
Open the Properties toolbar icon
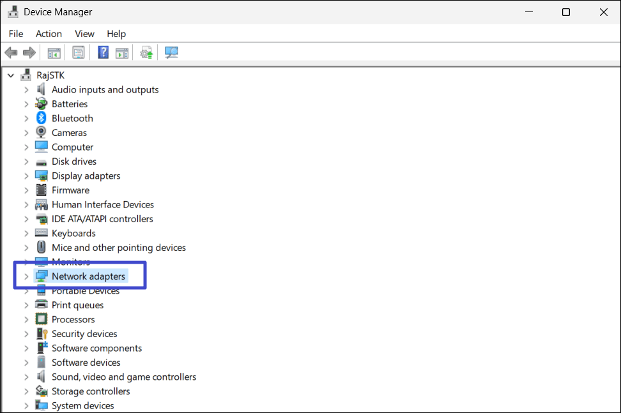(79, 52)
